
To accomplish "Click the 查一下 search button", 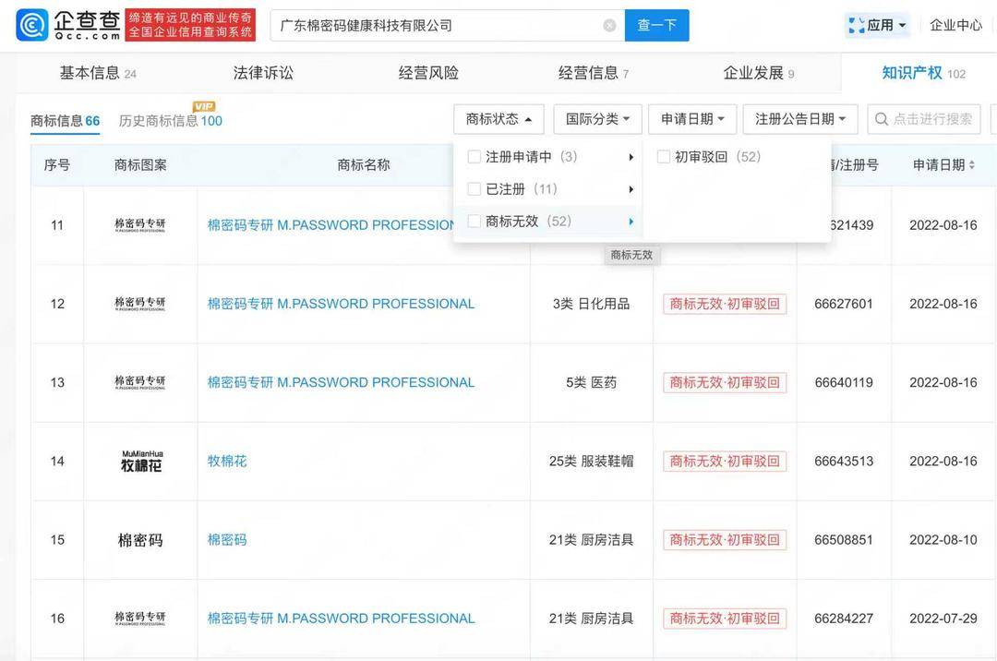I will pyautogui.click(x=657, y=26).
